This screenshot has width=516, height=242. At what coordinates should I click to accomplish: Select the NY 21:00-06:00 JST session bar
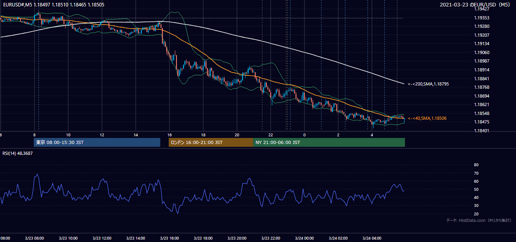(x=329, y=142)
